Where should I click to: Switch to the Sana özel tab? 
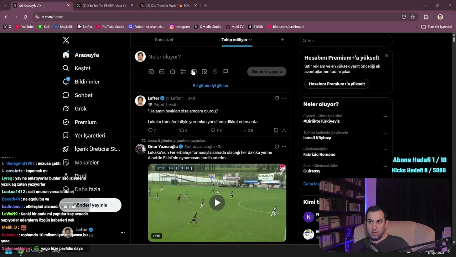point(164,40)
